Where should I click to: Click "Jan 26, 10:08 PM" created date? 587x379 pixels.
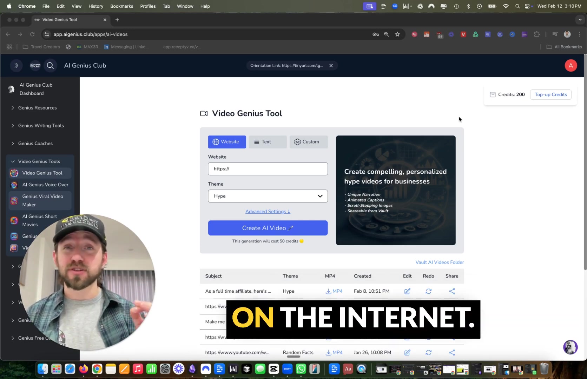coord(372,352)
